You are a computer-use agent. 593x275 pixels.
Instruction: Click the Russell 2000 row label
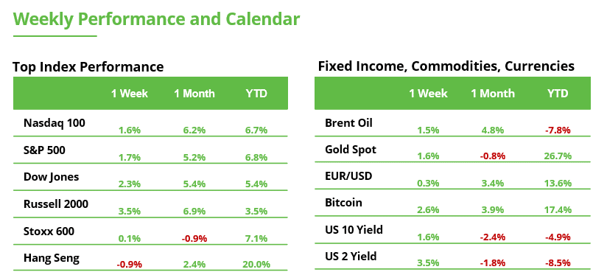[56, 204]
